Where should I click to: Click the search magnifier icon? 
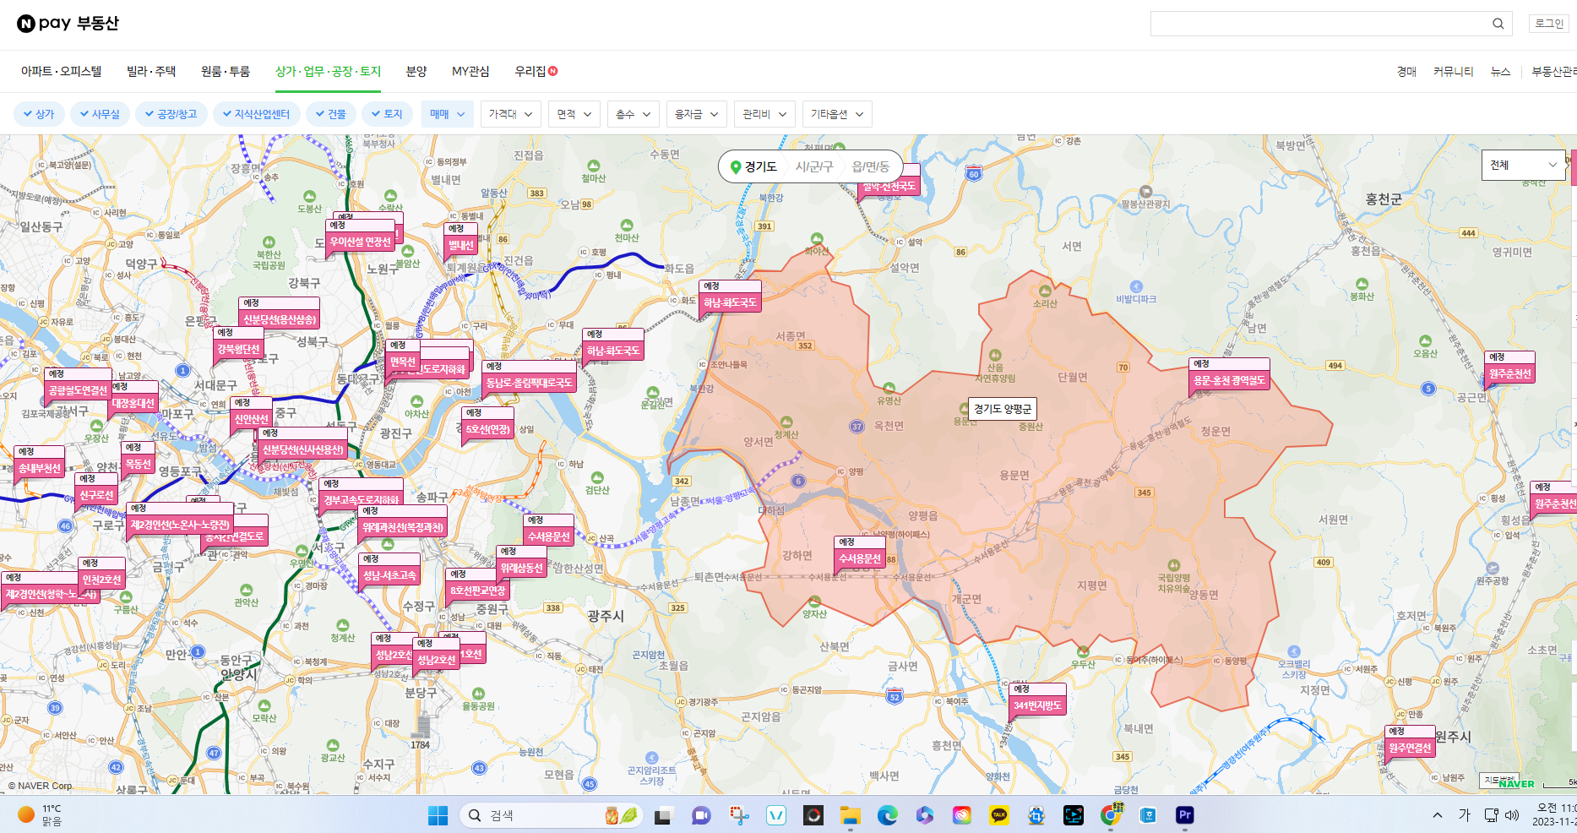click(1498, 24)
